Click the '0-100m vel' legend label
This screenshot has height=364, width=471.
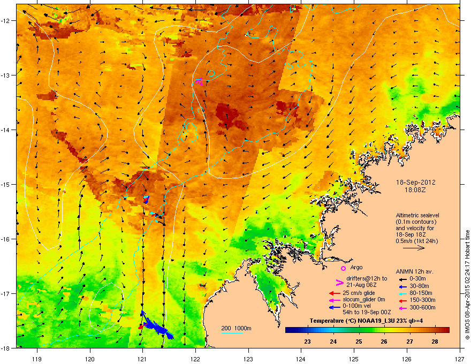357,306
